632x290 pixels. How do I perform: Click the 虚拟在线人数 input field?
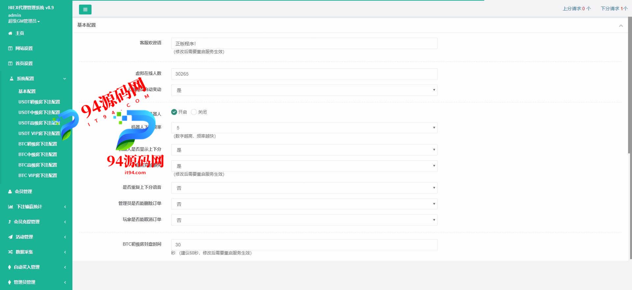click(x=304, y=74)
